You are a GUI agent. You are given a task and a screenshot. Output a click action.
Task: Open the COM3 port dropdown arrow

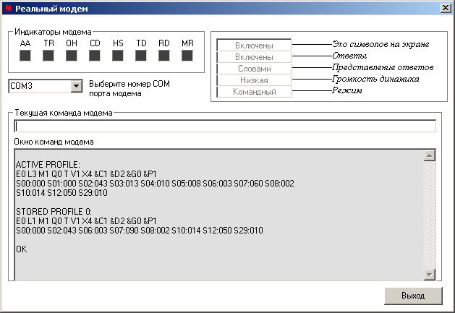(77, 86)
